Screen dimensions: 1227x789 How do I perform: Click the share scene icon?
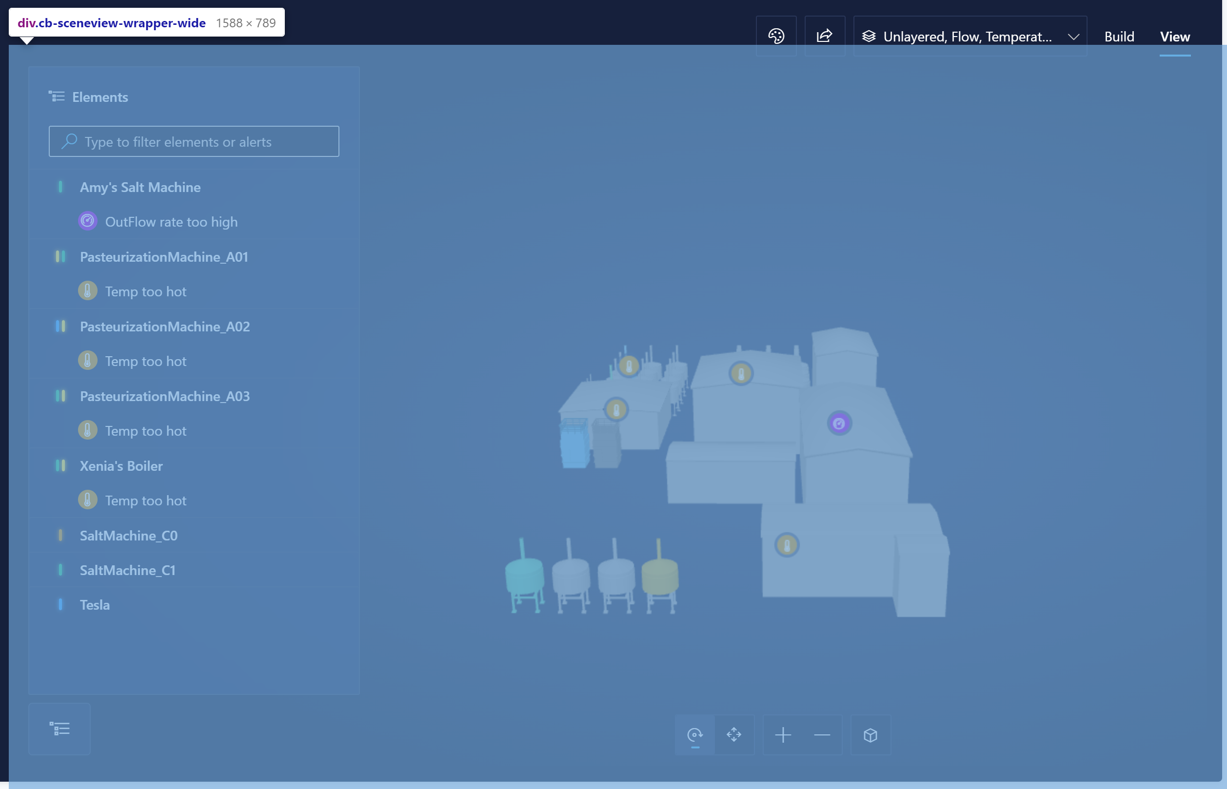tap(824, 36)
